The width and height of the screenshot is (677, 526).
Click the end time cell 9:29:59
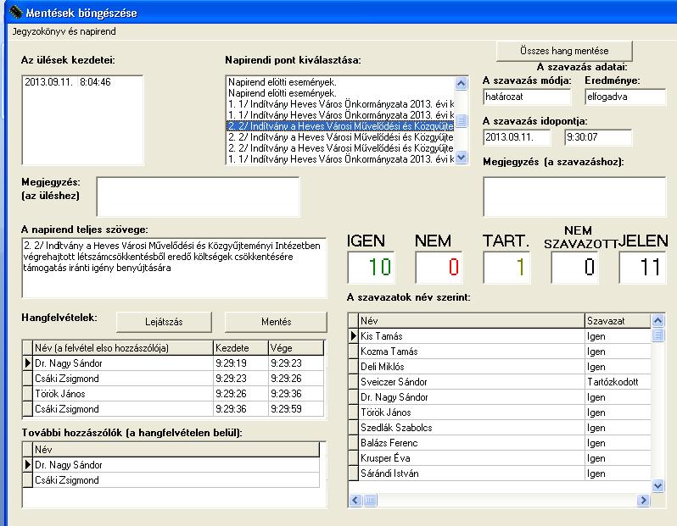point(296,409)
